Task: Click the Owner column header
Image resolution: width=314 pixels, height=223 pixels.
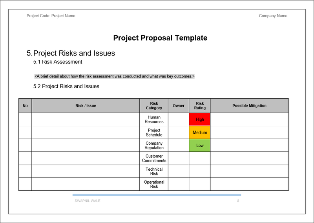Action: [x=179, y=106]
